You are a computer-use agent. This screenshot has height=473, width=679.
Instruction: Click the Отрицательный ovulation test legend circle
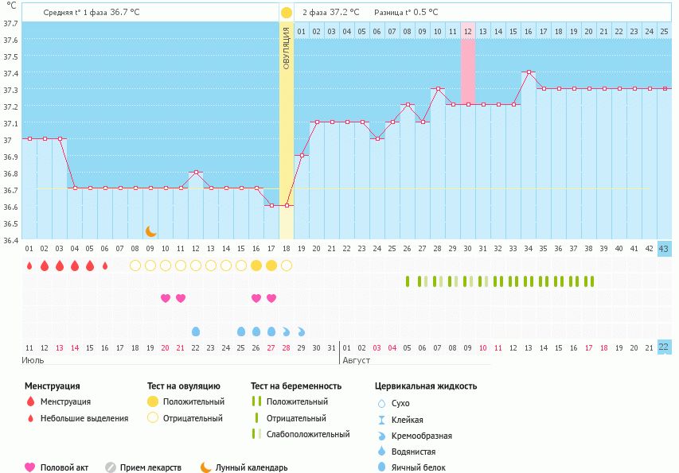(x=153, y=417)
